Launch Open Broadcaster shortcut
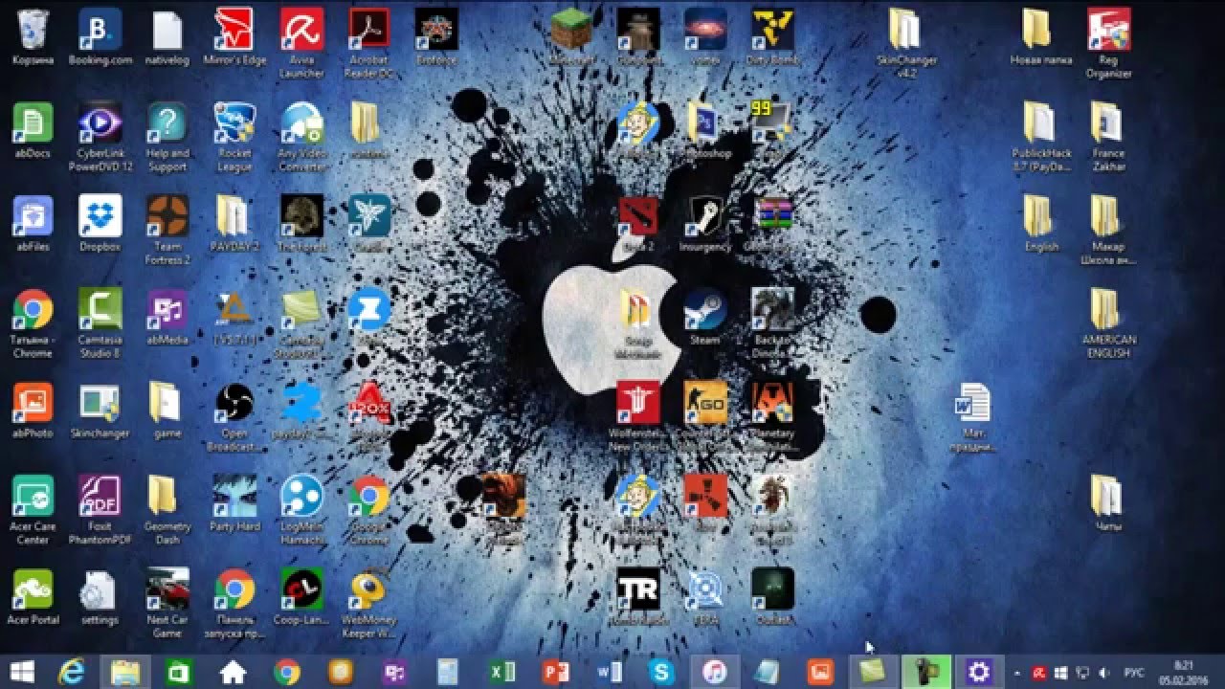The height and width of the screenshot is (689, 1225). point(234,403)
